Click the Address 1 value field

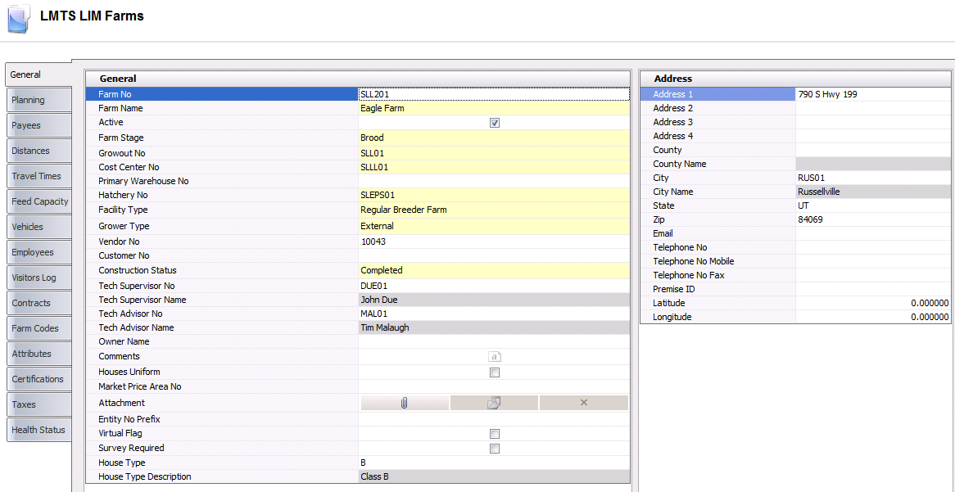coord(872,94)
